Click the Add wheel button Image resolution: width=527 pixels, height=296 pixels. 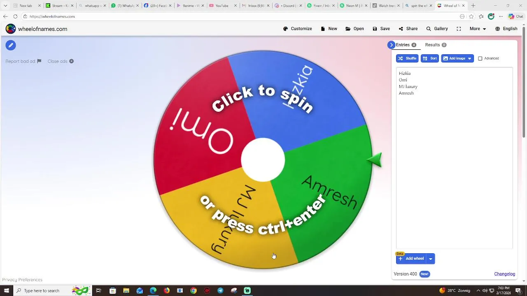(x=411, y=259)
